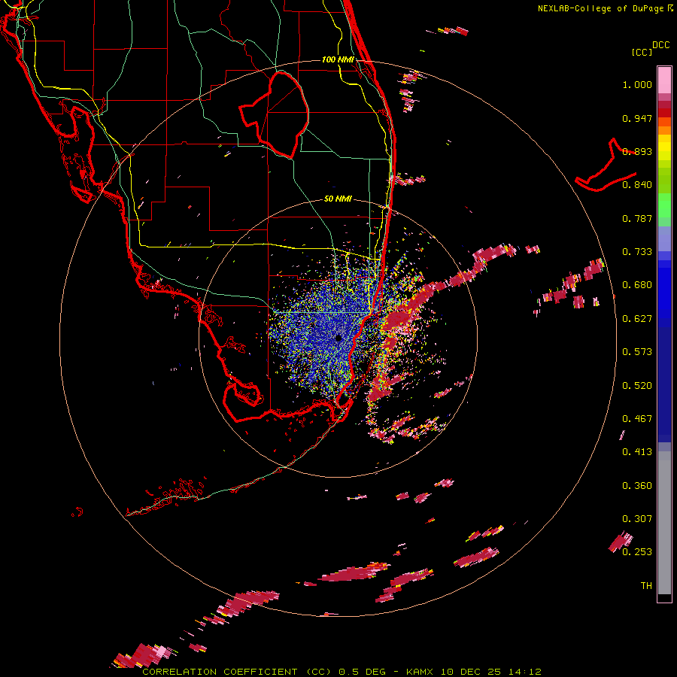The width and height of the screenshot is (677, 677).
Task: Select the 0.360 color scale value
Action: click(637, 486)
